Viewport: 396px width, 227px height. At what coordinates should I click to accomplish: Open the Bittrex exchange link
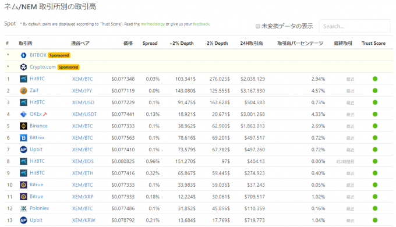tap(37, 137)
